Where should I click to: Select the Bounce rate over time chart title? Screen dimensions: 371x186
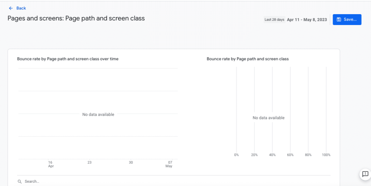click(68, 59)
